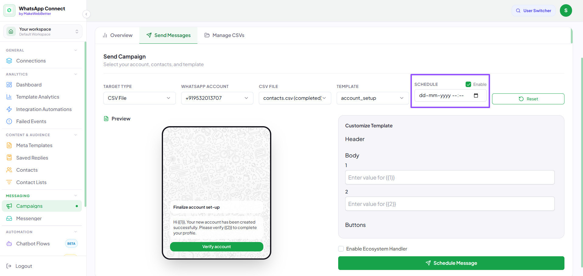Click the Finalize account set-up preview header
Screen dimensions: 583x276
click(x=196, y=207)
